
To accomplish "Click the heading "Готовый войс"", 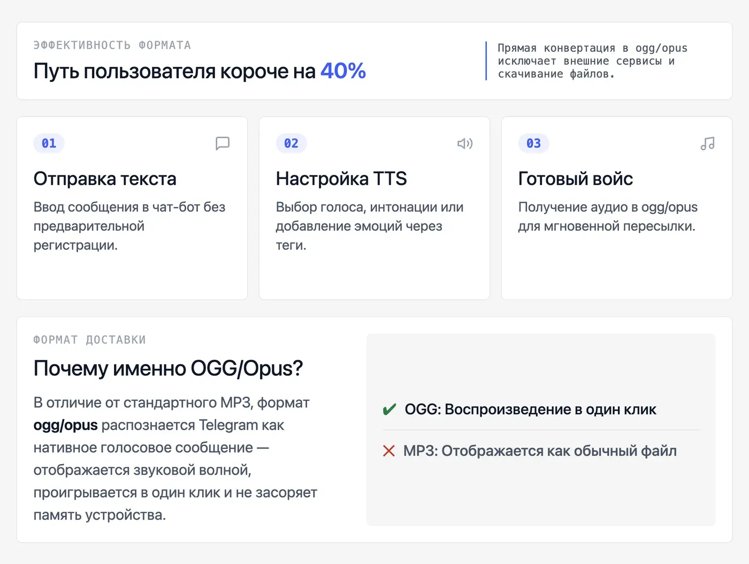I will tap(576, 179).
